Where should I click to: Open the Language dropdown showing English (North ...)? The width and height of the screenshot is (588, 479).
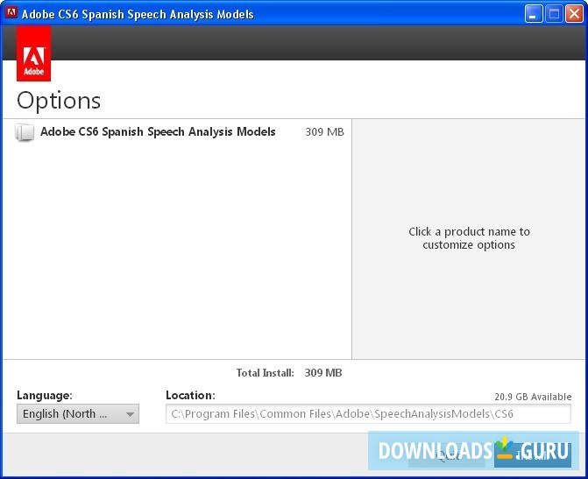[x=78, y=414]
